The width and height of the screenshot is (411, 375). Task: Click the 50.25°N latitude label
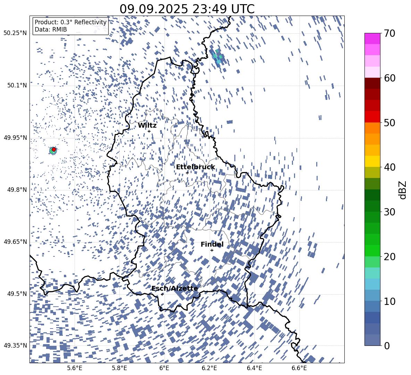[15, 33]
